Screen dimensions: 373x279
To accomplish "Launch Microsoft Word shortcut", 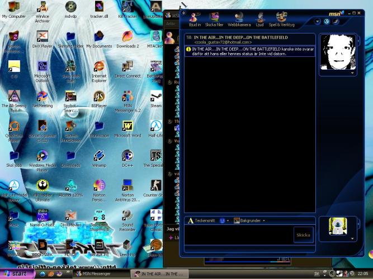I will (x=128, y=129).
